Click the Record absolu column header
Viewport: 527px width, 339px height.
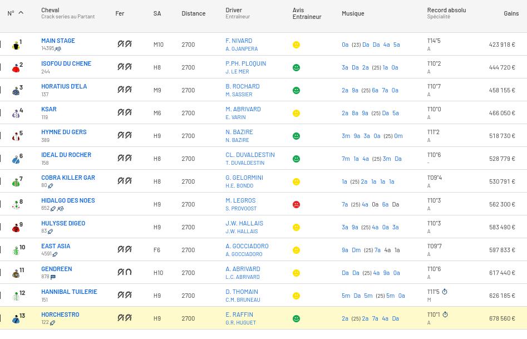coord(446,10)
